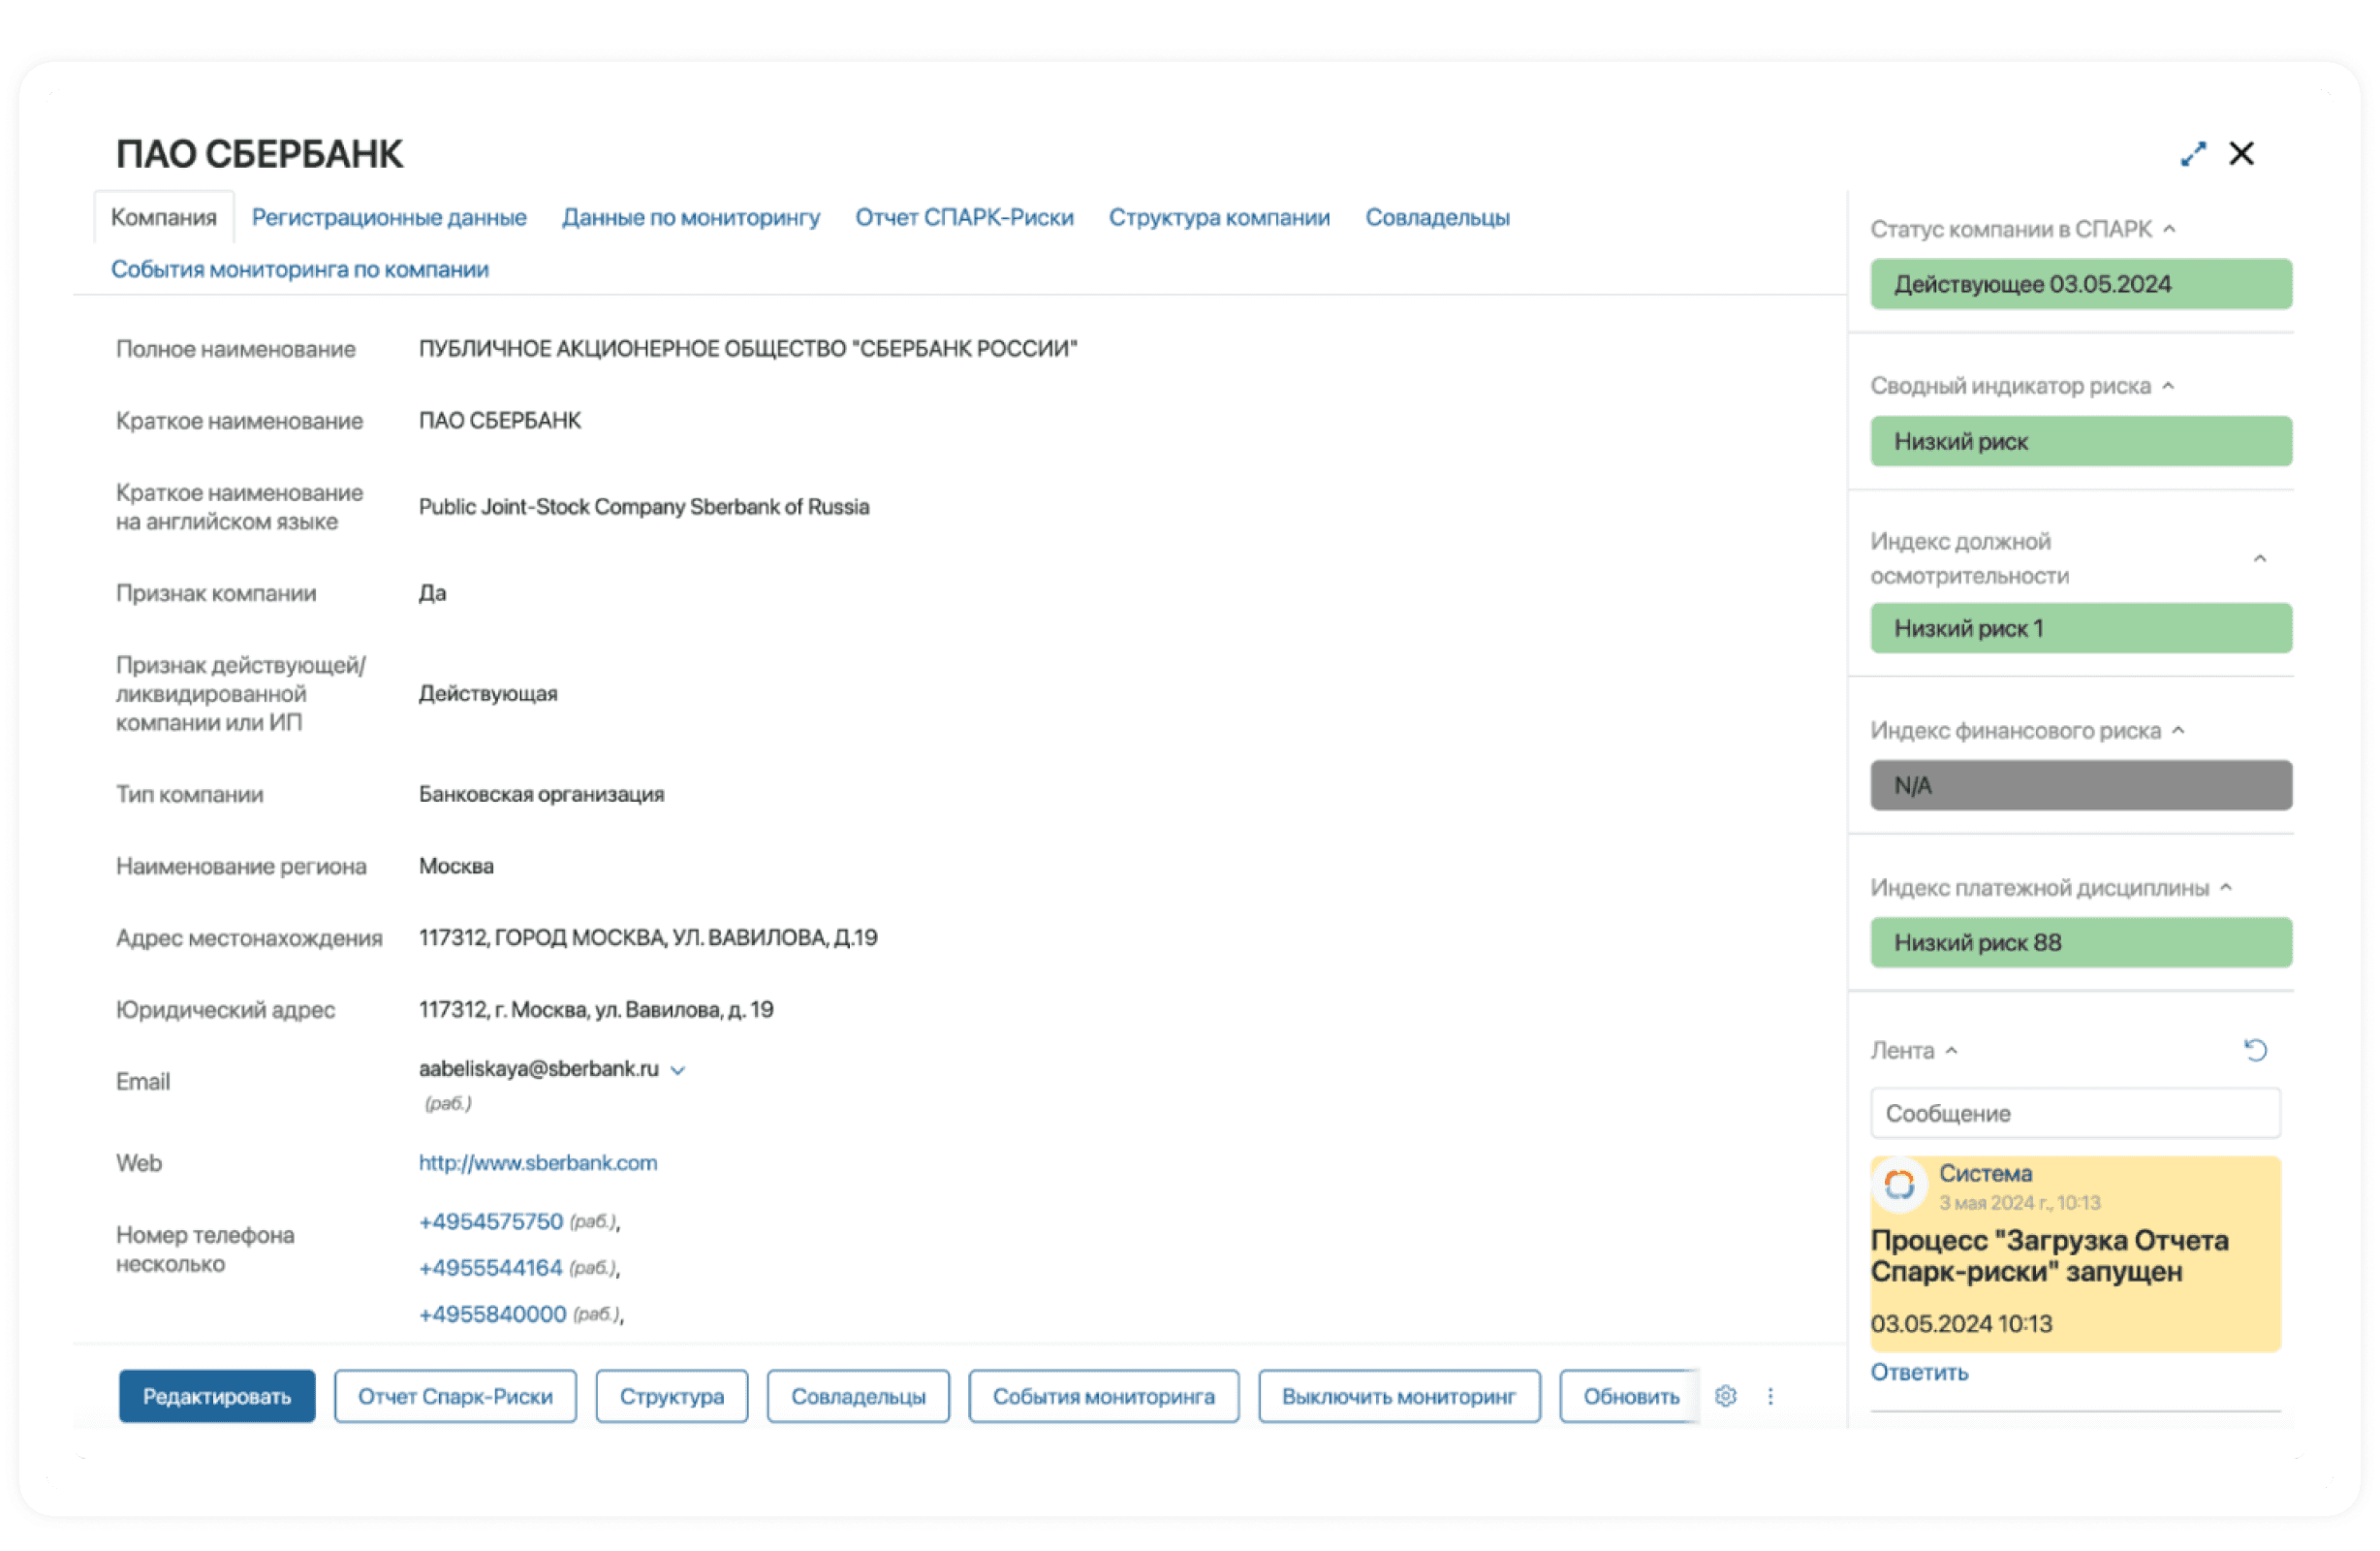Call phone number +4955840000
Image resolution: width=2380 pixels, height=1551 pixels.
493,1314
